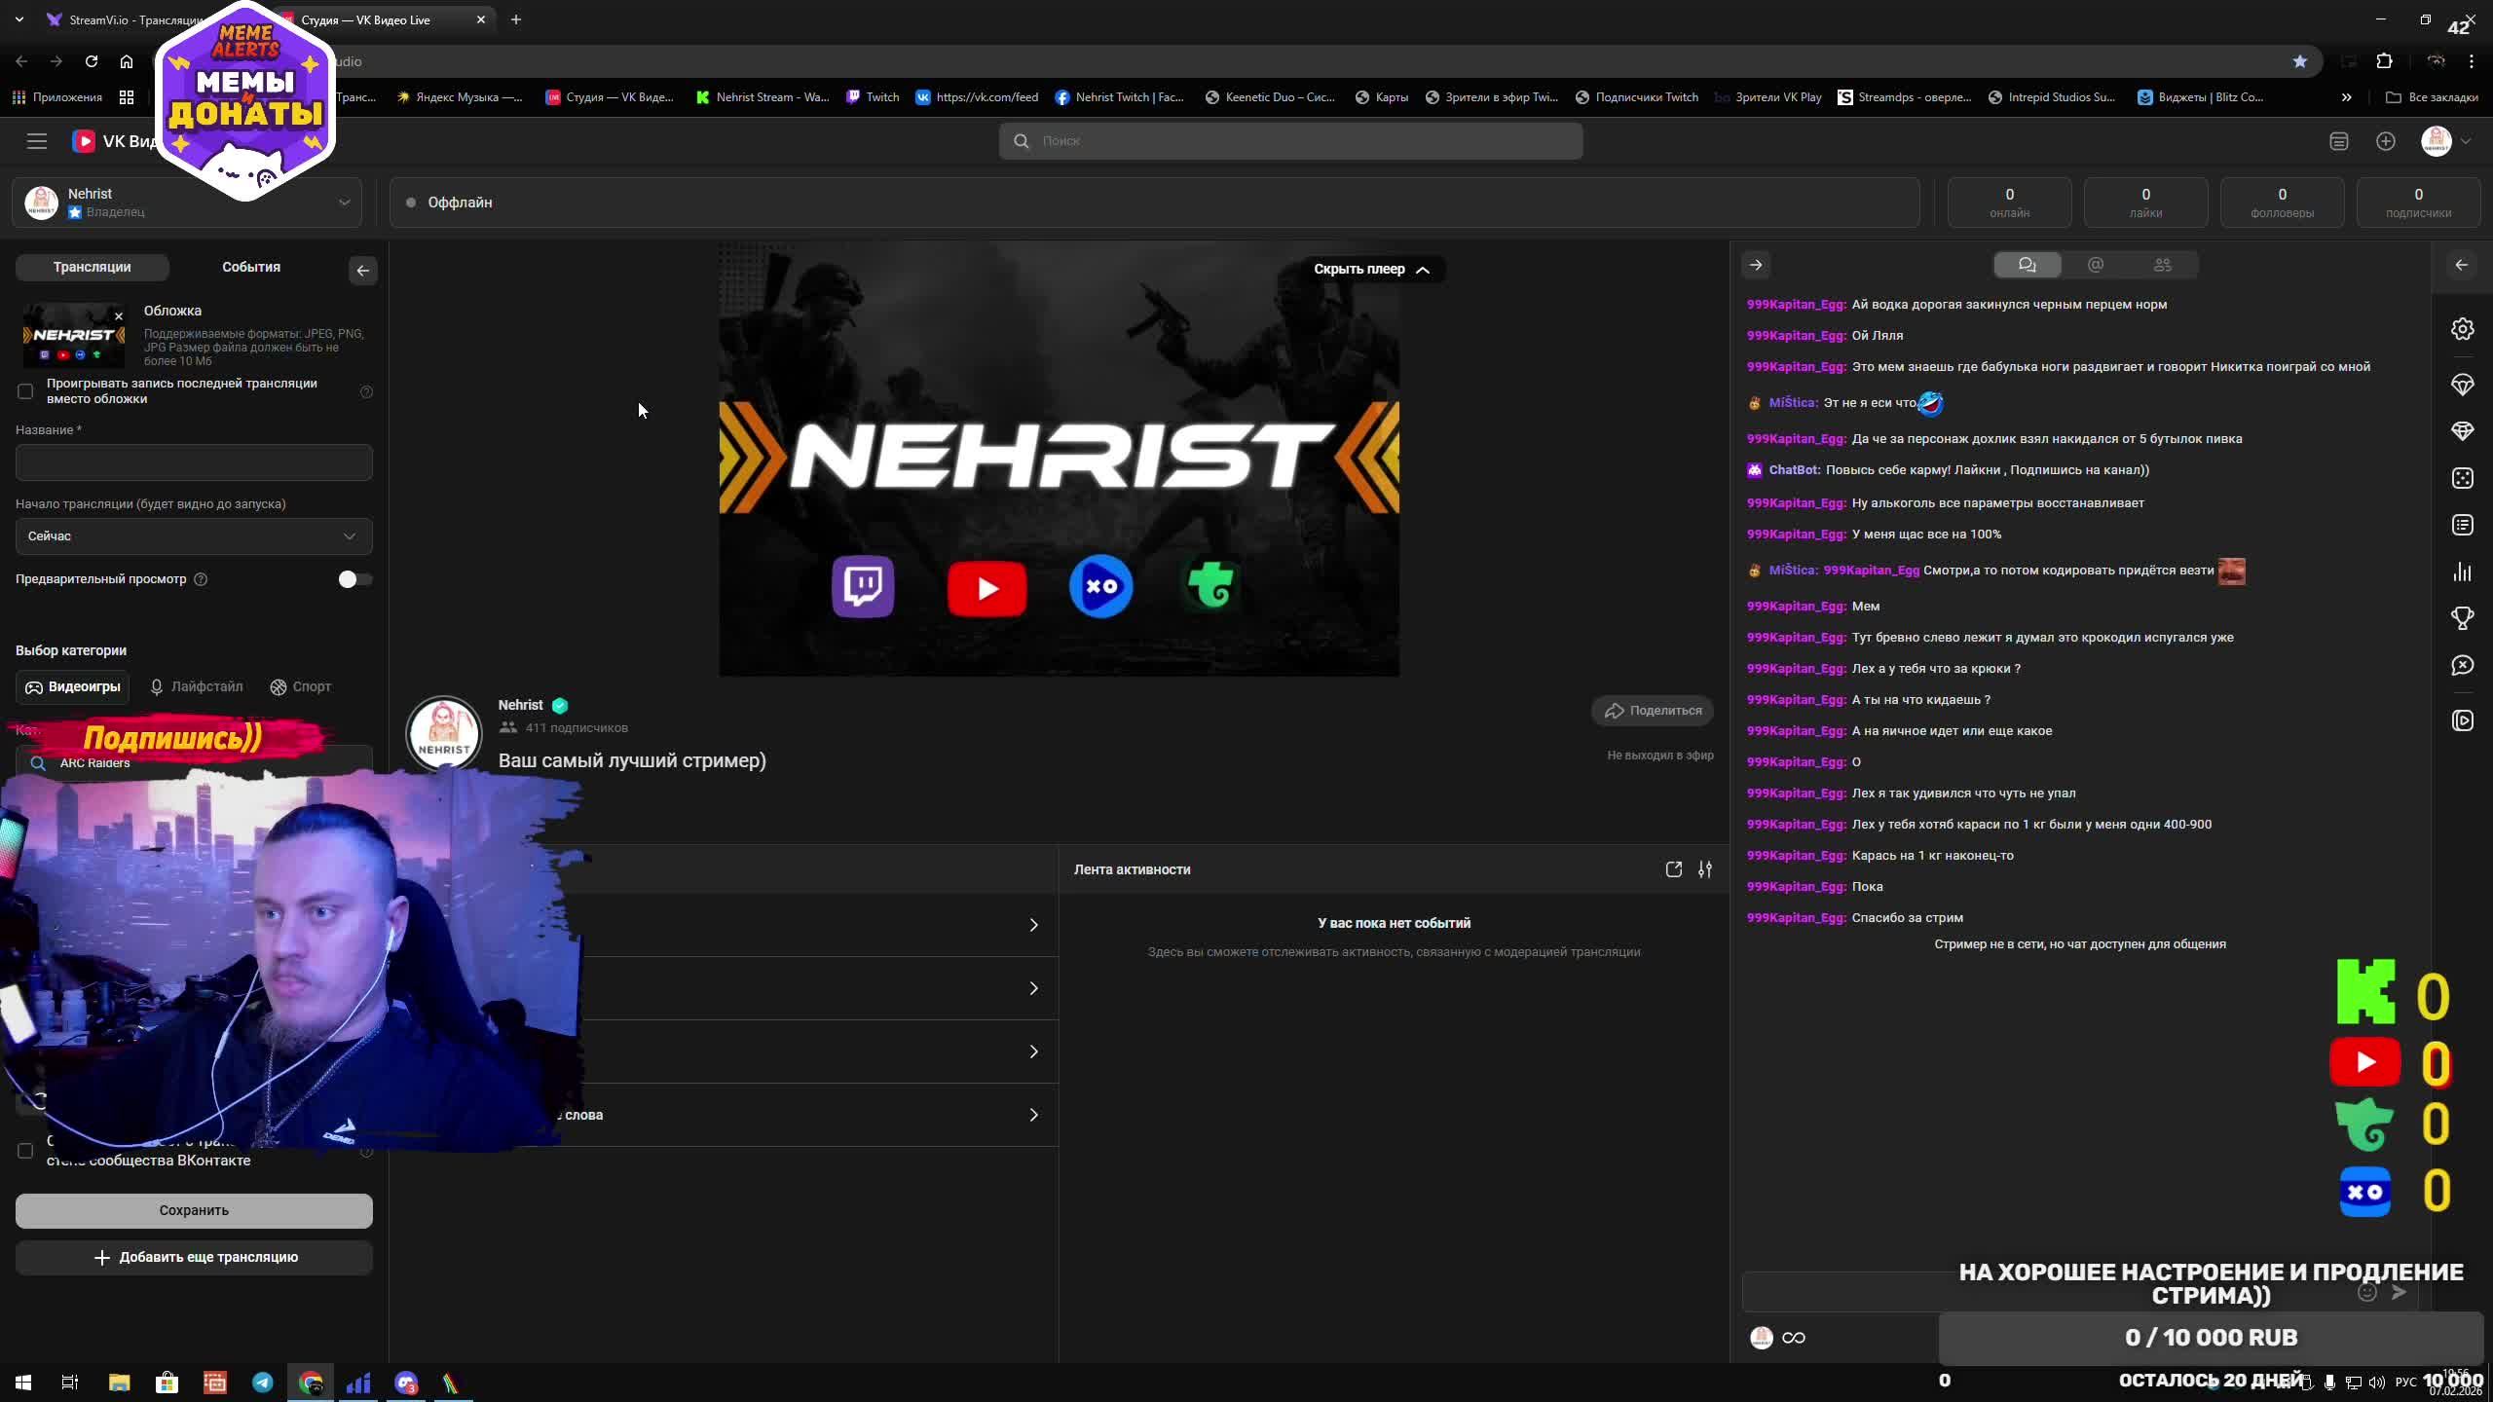2493x1402 pixels.
Task: Click the dice icon in right sidebar
Action: (x=2462, y=478)
